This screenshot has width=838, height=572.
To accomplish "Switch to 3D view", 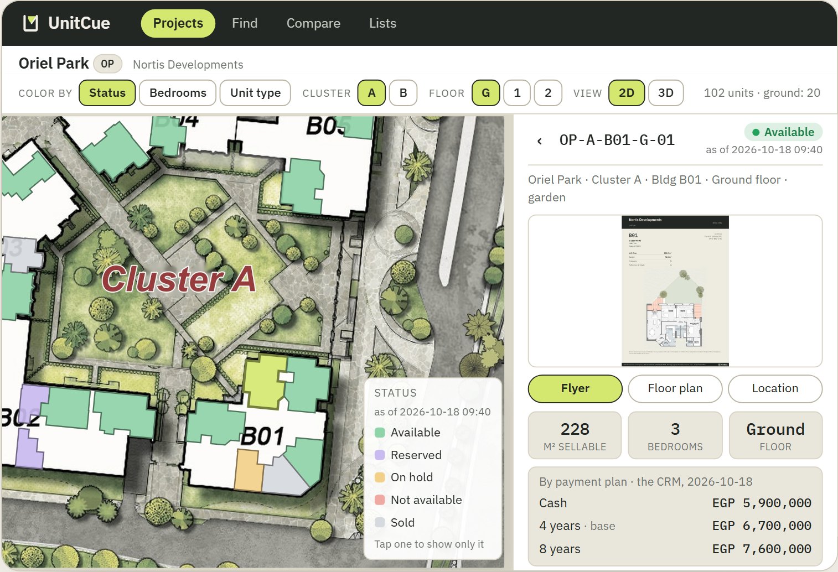I will coord(666,93).
